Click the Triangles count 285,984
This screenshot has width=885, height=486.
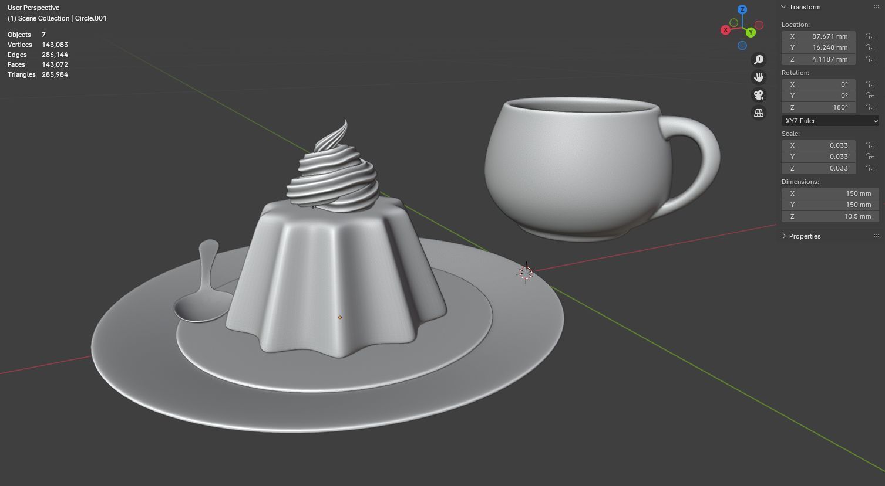coord(55,74)
